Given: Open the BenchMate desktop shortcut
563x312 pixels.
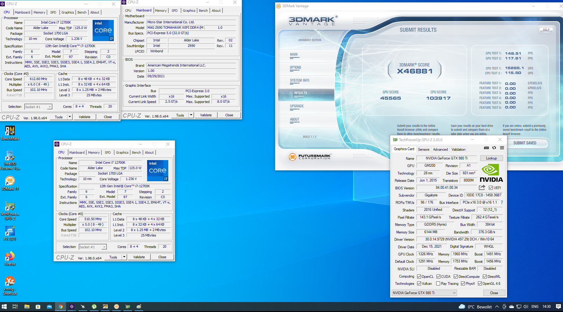Looking at the screenshot, I should tap(10, 133).
